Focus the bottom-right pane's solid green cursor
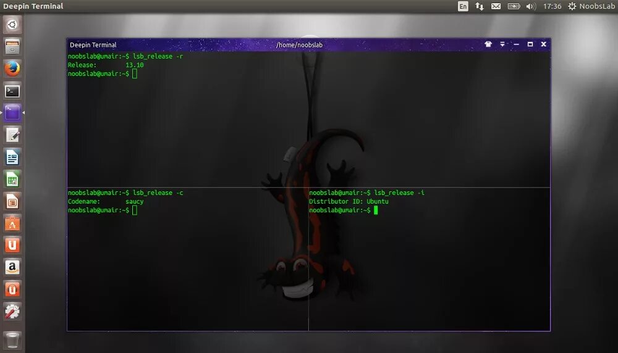Screen dimensions: 618x353 (x=376, y=210)
